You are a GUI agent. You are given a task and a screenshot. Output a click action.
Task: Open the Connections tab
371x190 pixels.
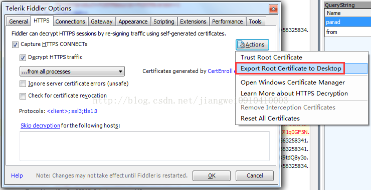(70, 21)
